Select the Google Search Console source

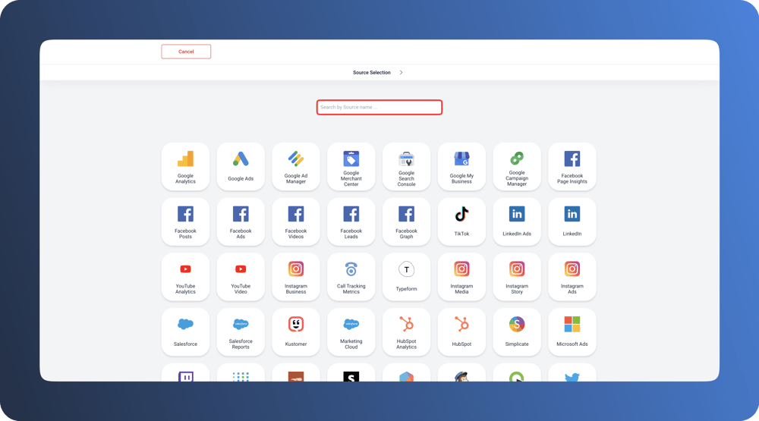tap(406, 166)
